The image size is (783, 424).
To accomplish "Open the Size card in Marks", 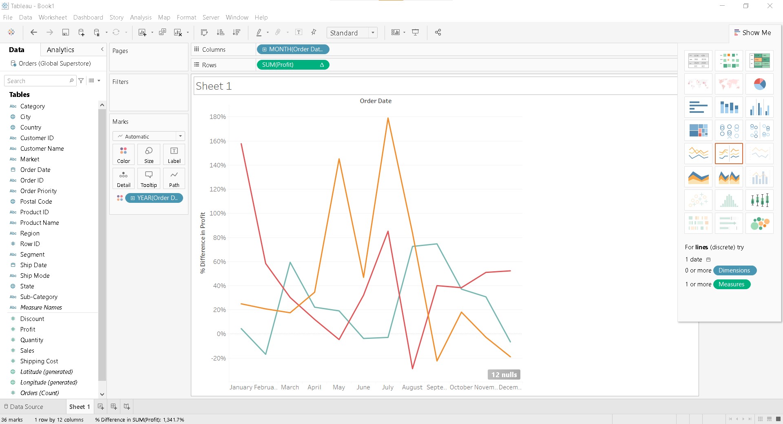I will 149,155.
